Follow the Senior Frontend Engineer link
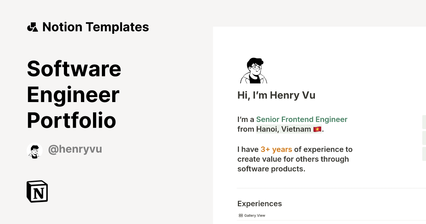 [302, 119]
